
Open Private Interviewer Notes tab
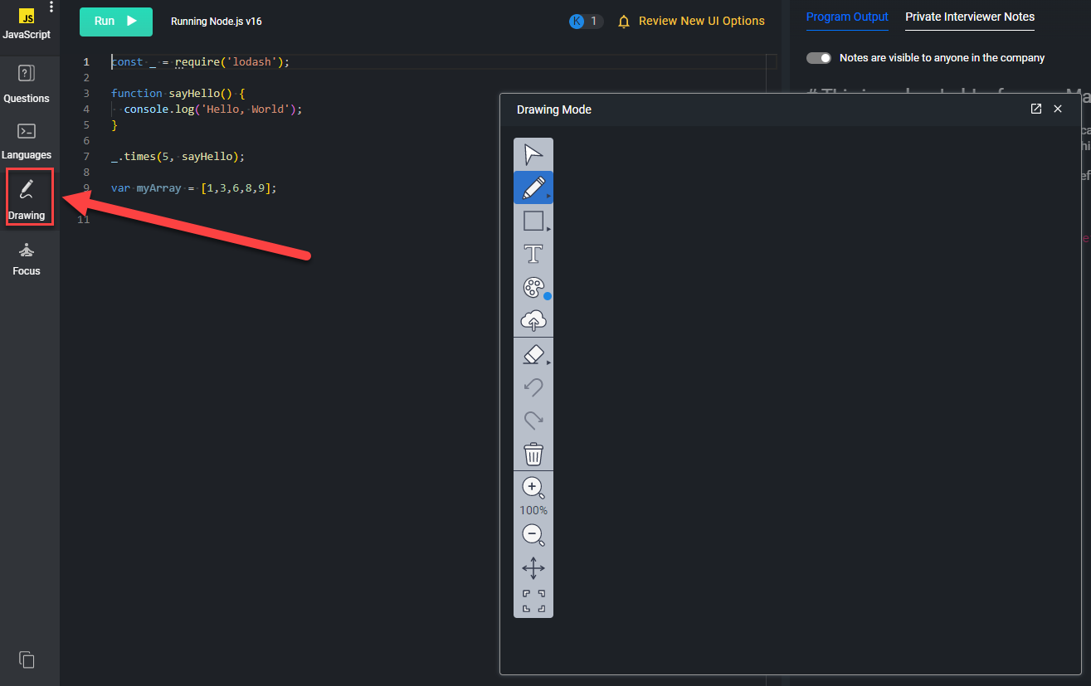(x=970, y=17)
